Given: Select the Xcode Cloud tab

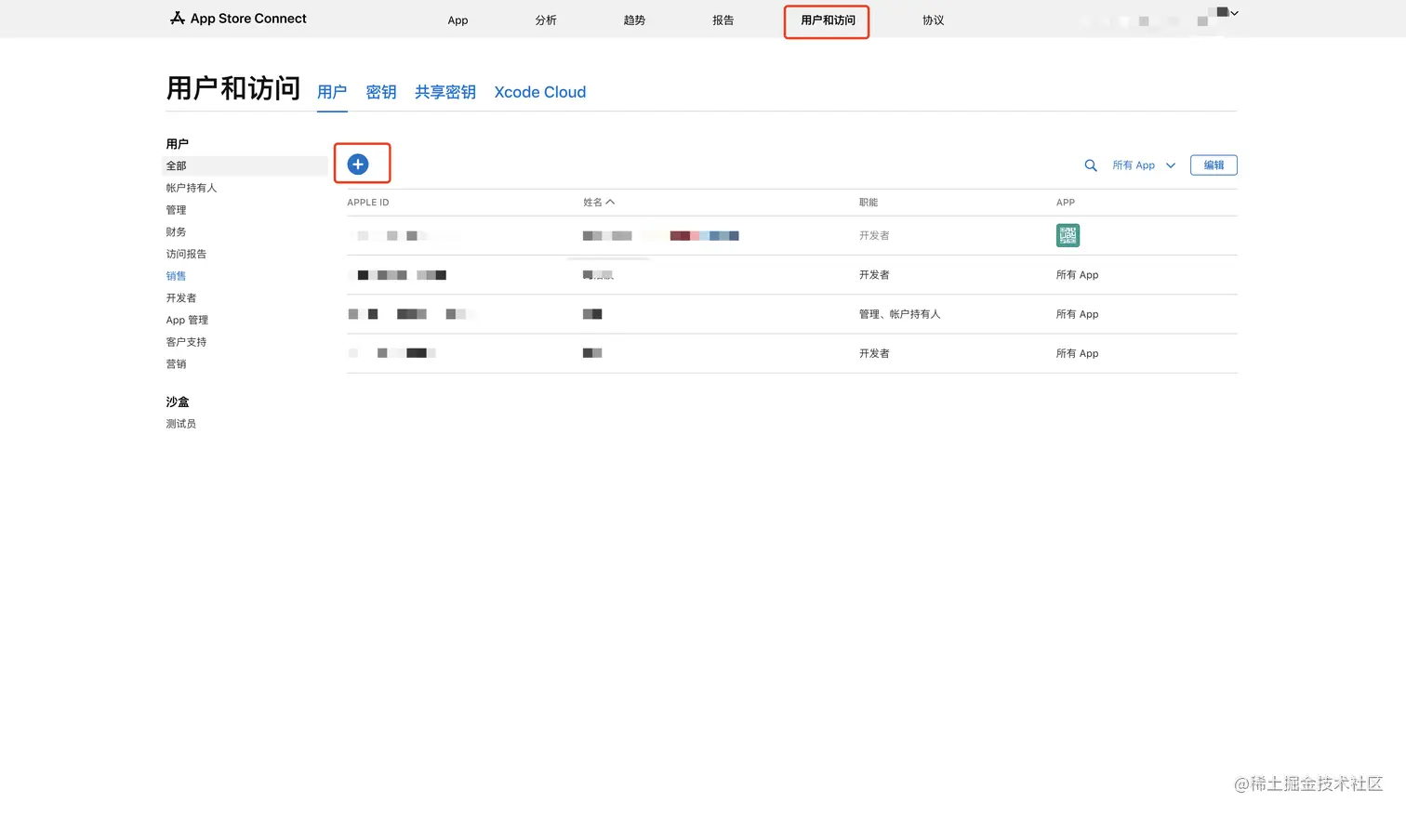Looking at the screenshot, I should pos(539,92).
